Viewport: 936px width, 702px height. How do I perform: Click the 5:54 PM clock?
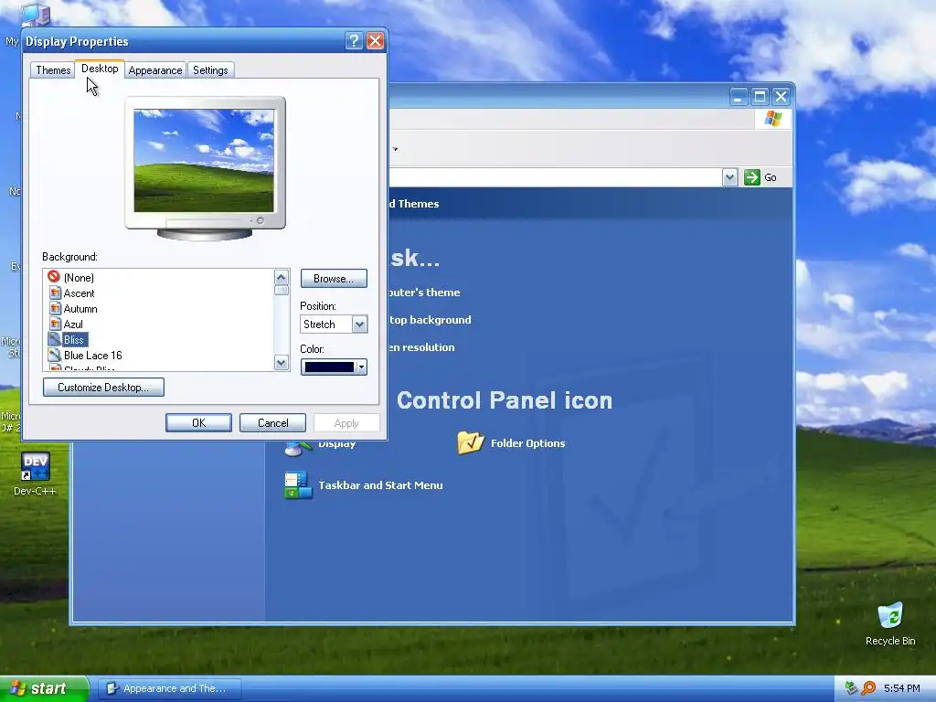(902, 689)
